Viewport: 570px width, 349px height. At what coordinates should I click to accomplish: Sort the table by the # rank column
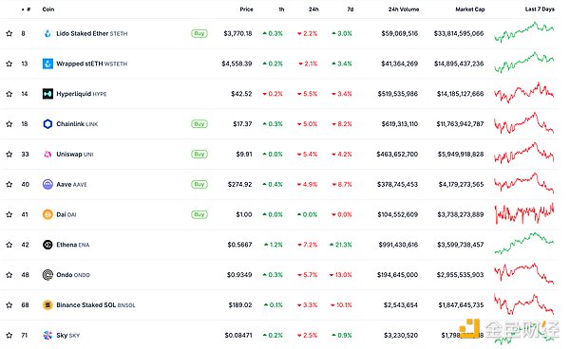27,9
